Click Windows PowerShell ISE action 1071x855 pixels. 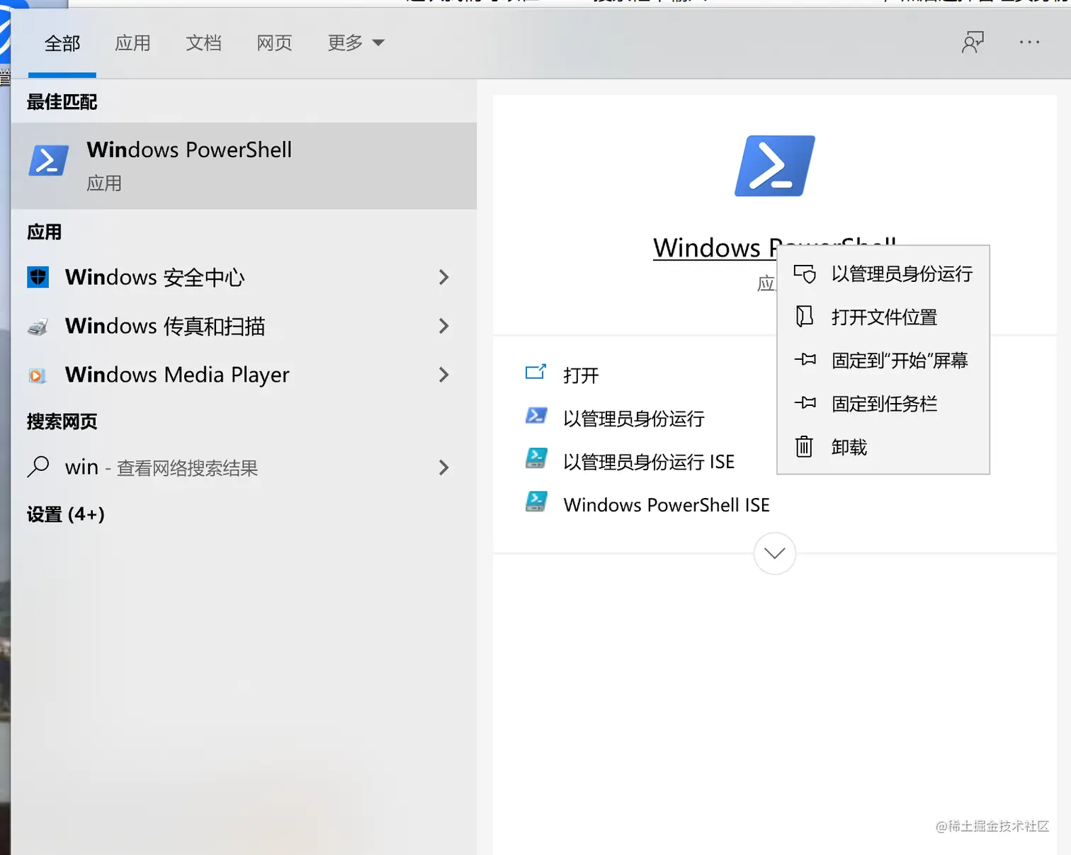(667, 505)
